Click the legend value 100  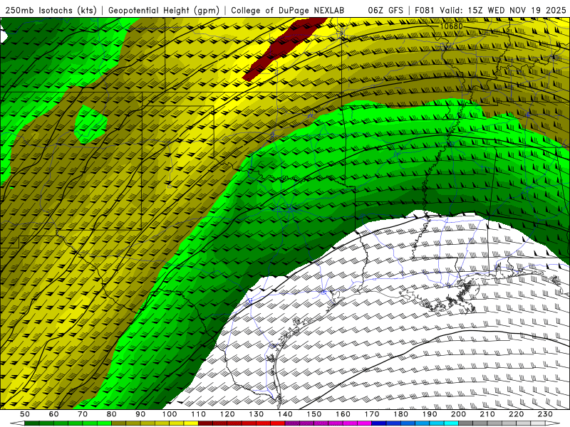pyautogui.click(x=170, y=414)
